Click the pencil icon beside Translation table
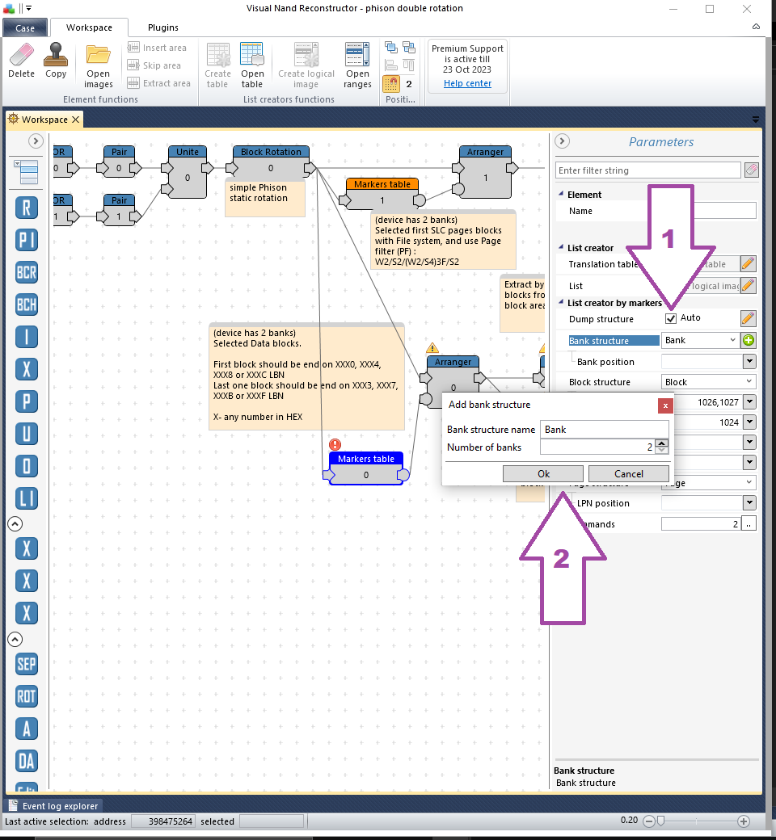This screenshot has height=840, width=776. point(749,263)
